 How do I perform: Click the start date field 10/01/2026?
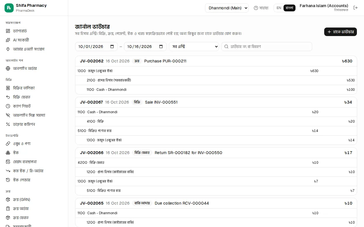96,47
